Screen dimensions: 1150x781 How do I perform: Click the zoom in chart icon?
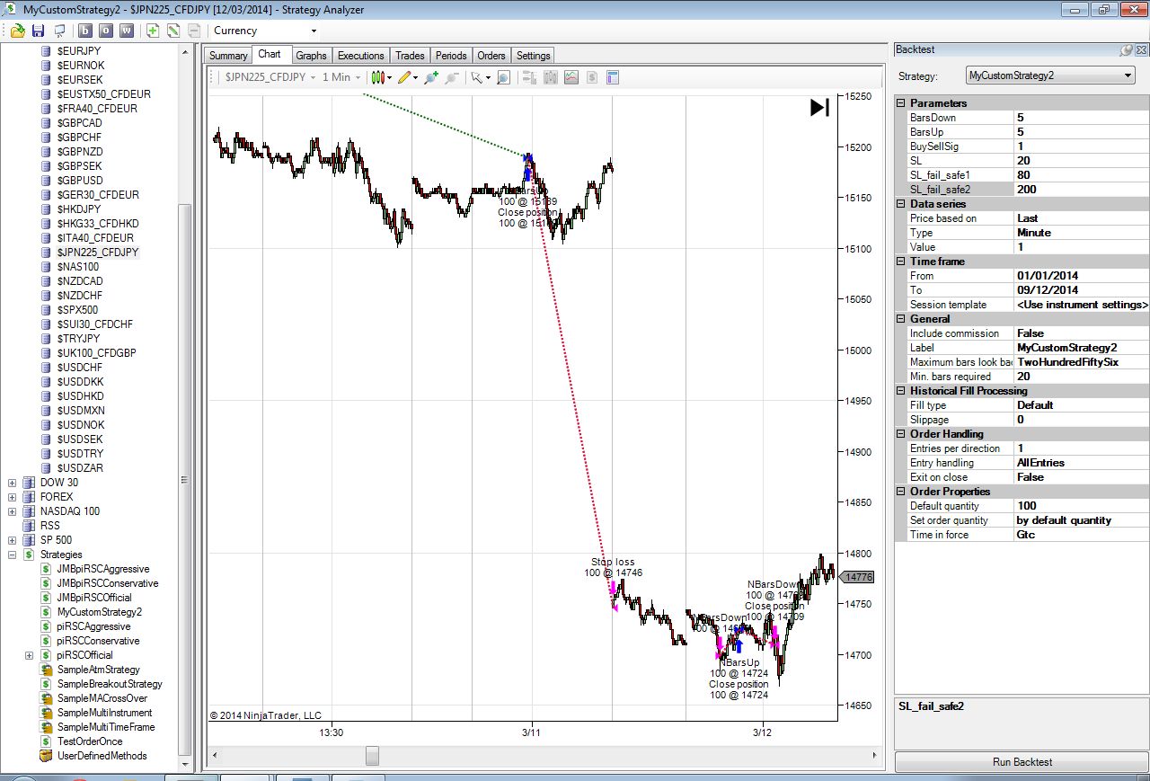pos(431,77)
